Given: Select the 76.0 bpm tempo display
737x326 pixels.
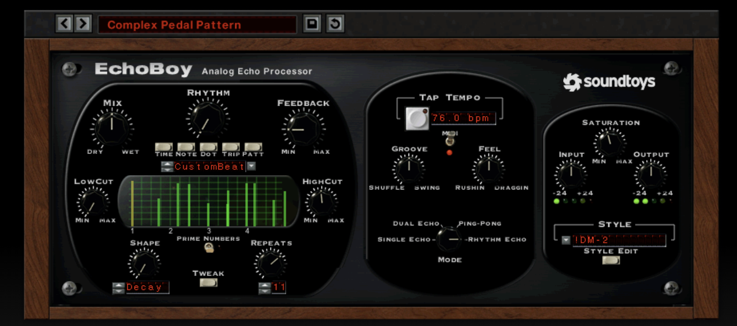Looking at the screenshot, I should [x=464, y=118].
